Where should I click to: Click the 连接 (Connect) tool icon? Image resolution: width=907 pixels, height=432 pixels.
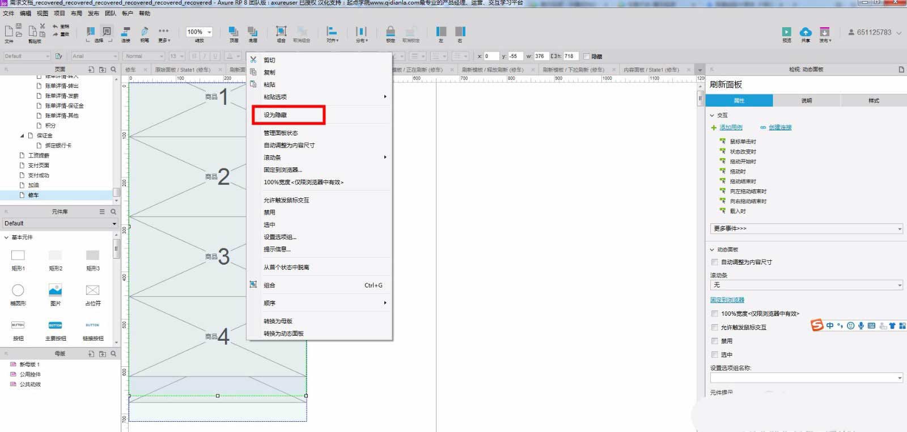pos(126,32)
